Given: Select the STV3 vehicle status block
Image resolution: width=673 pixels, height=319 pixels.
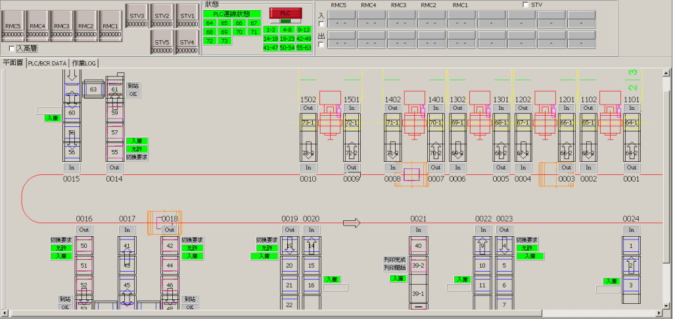Looking at the screenshot, I should click(137, 19).
